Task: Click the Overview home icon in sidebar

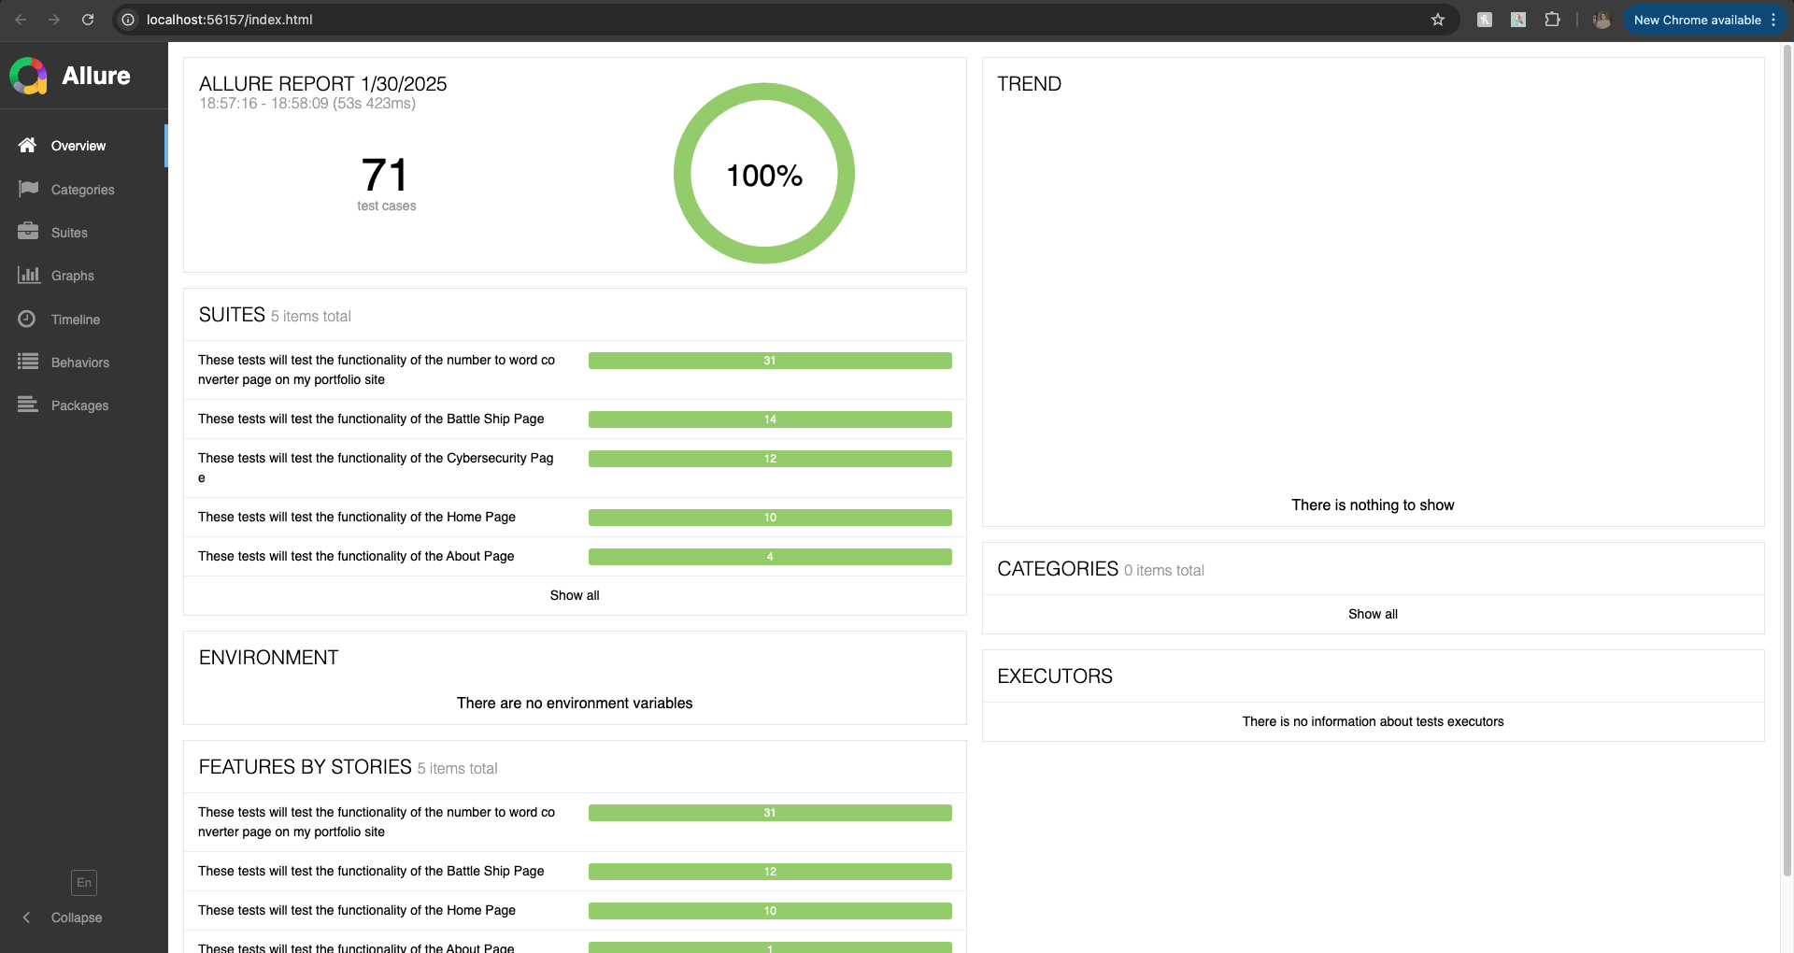Action: pos(28,145)
